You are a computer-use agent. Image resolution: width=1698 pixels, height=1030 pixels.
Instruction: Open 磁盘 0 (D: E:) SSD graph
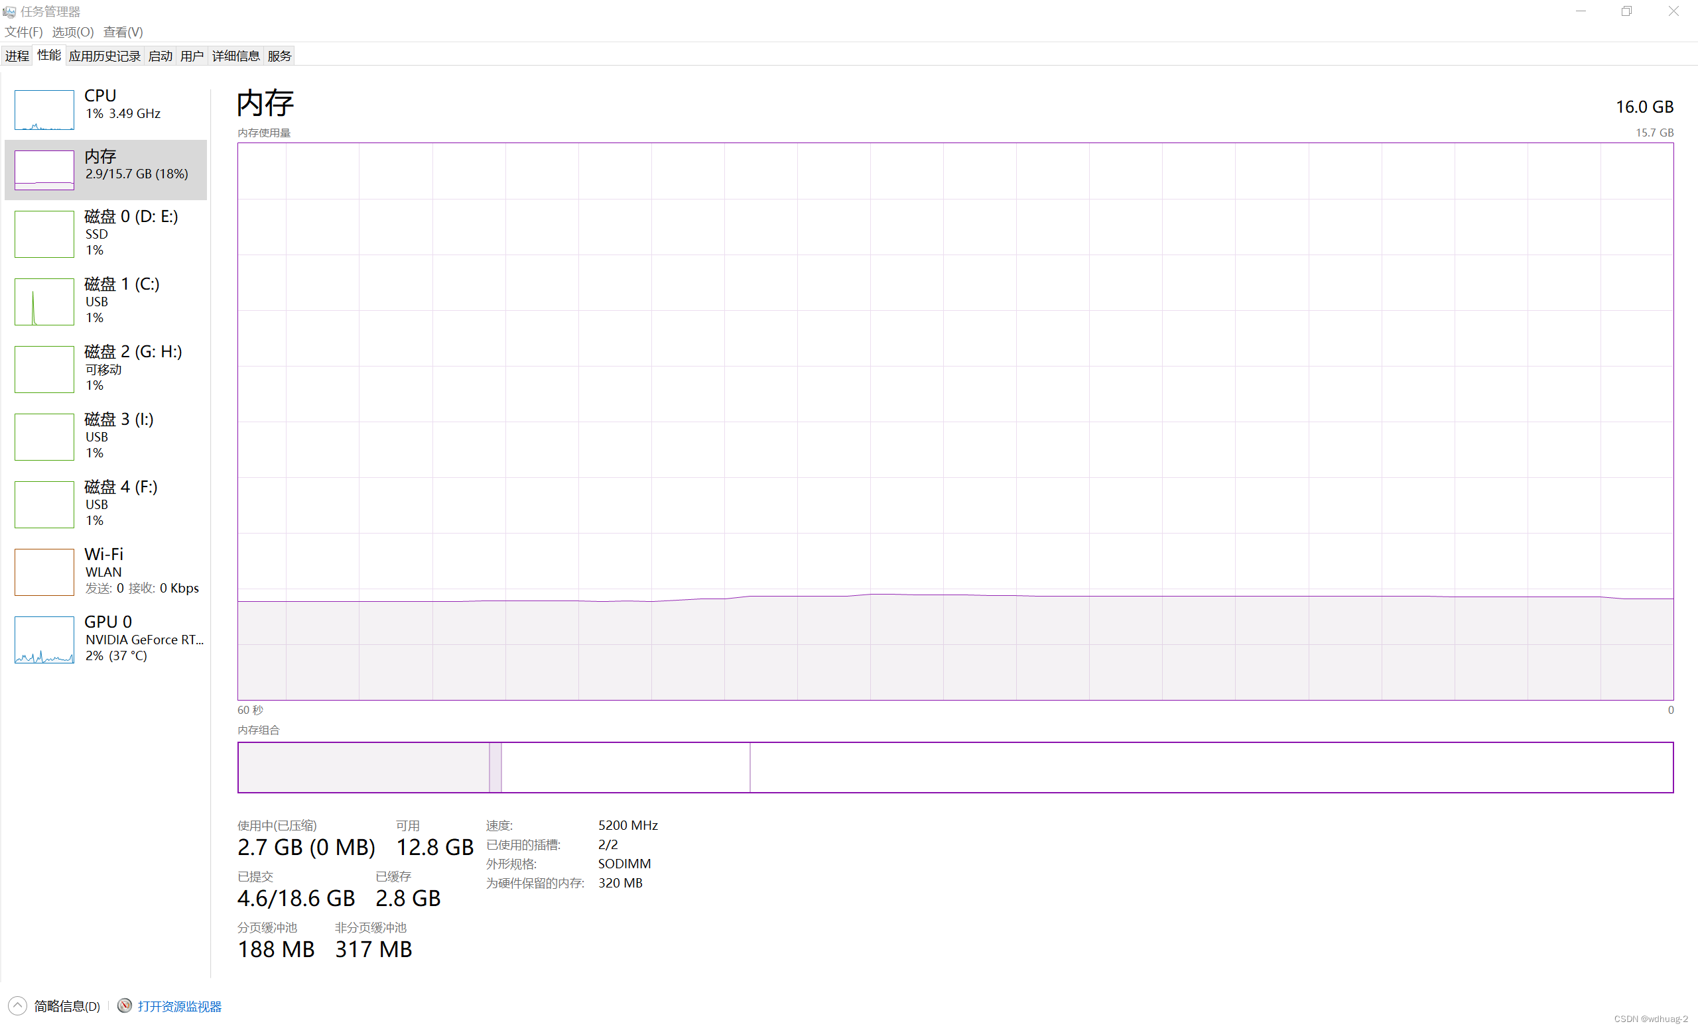pyautogui.click(x=105, y=233)
